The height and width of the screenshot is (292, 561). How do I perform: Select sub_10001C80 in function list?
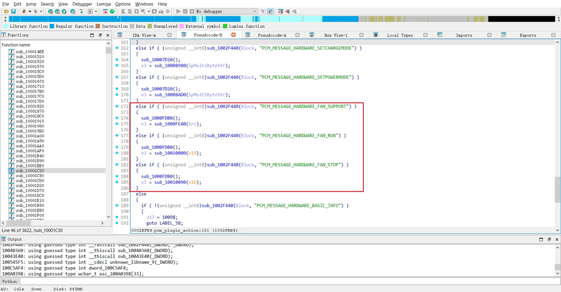(30, 175)
